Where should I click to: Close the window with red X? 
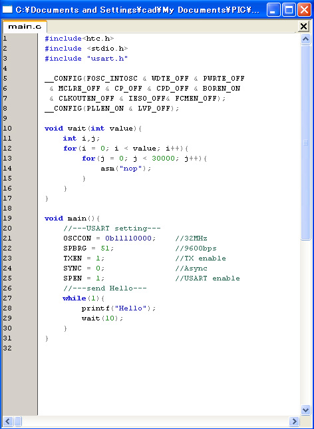click(x=304, y=10)
